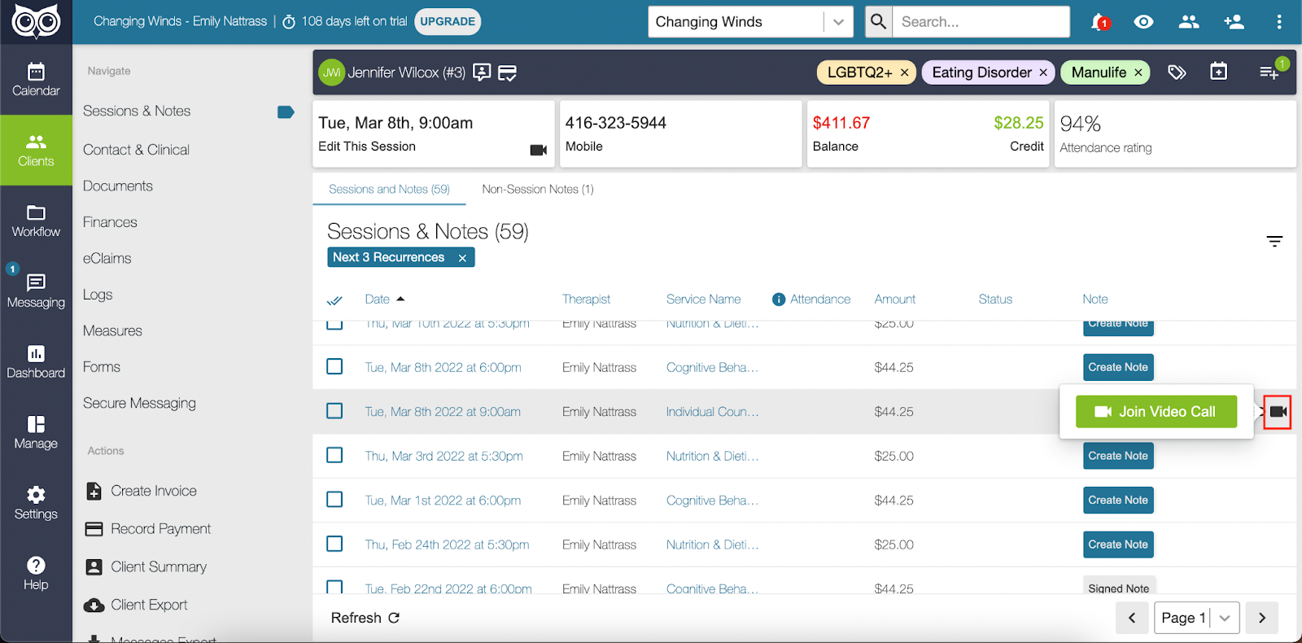Remove the LGBTQ2+ tag

coord(904,72)
